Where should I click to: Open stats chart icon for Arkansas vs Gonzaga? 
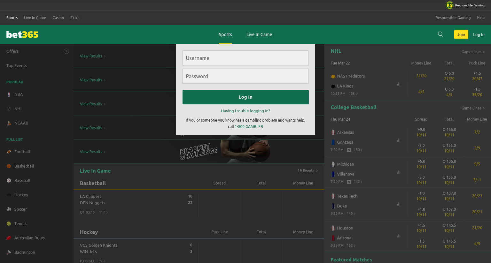click(399, 140)
